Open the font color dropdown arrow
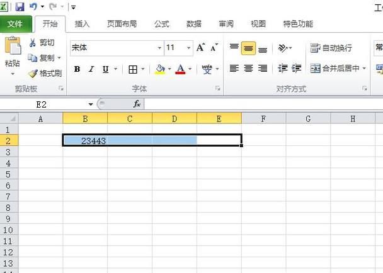This screenshot has height=273, width=383. [x=190, y=69]
